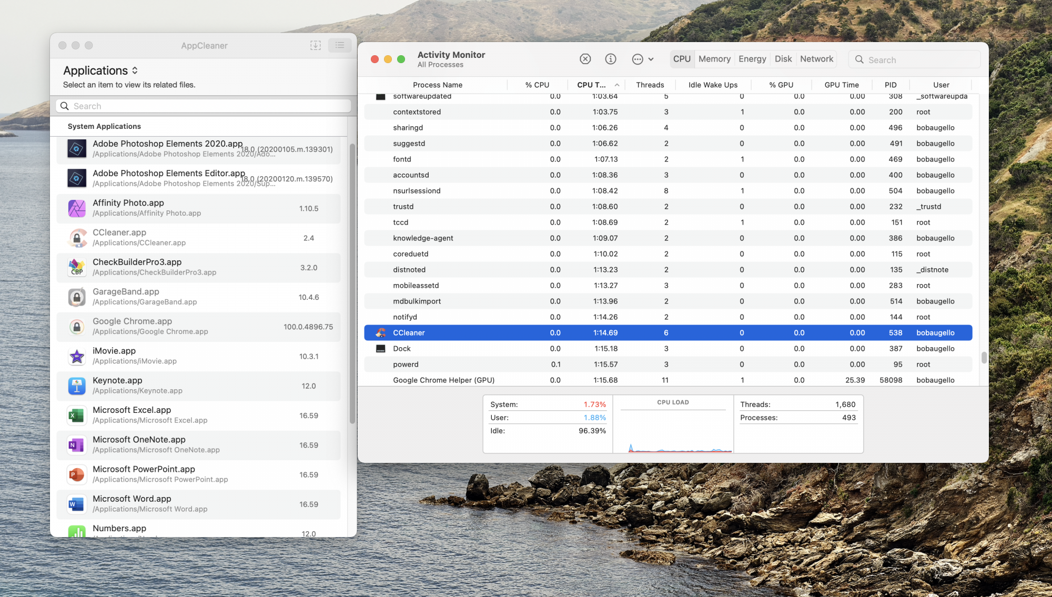Click the magnifier icon in Activity Monitor search

click(859, 59)
